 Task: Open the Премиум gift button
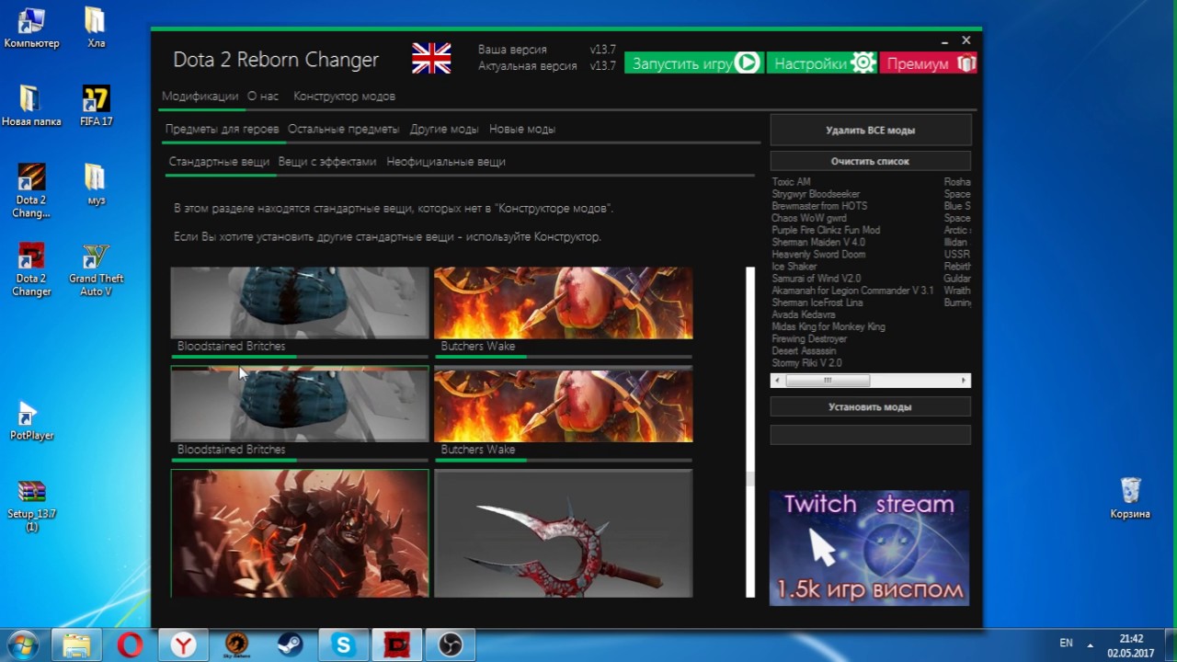pos(928,63)
